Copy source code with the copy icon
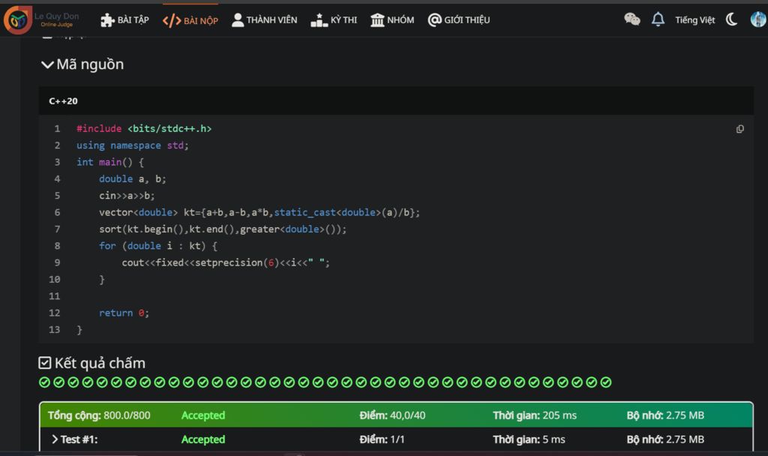Screen dimensions: 768x456 (x=739, y=129)
